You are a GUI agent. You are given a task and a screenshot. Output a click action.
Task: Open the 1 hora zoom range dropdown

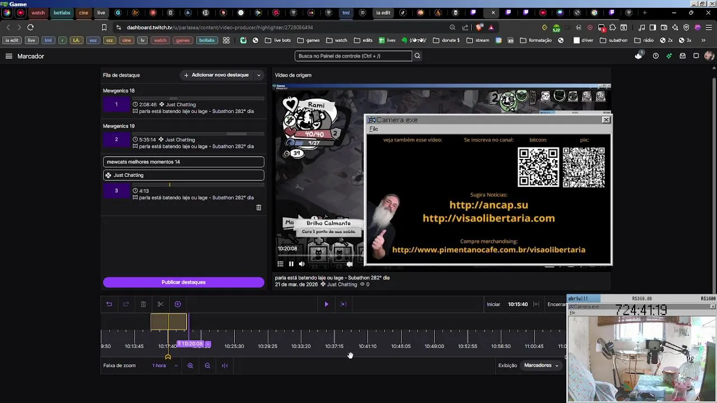coord(165,365)
